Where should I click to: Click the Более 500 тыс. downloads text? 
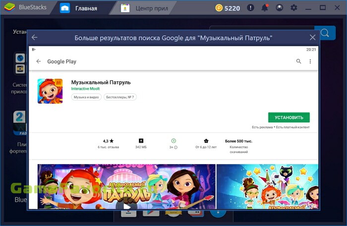tap(238, 141)
